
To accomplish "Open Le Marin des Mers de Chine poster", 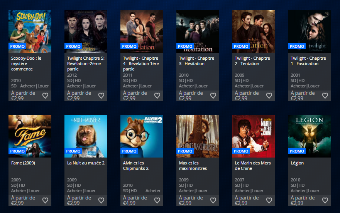I will (x=254, y=136).
